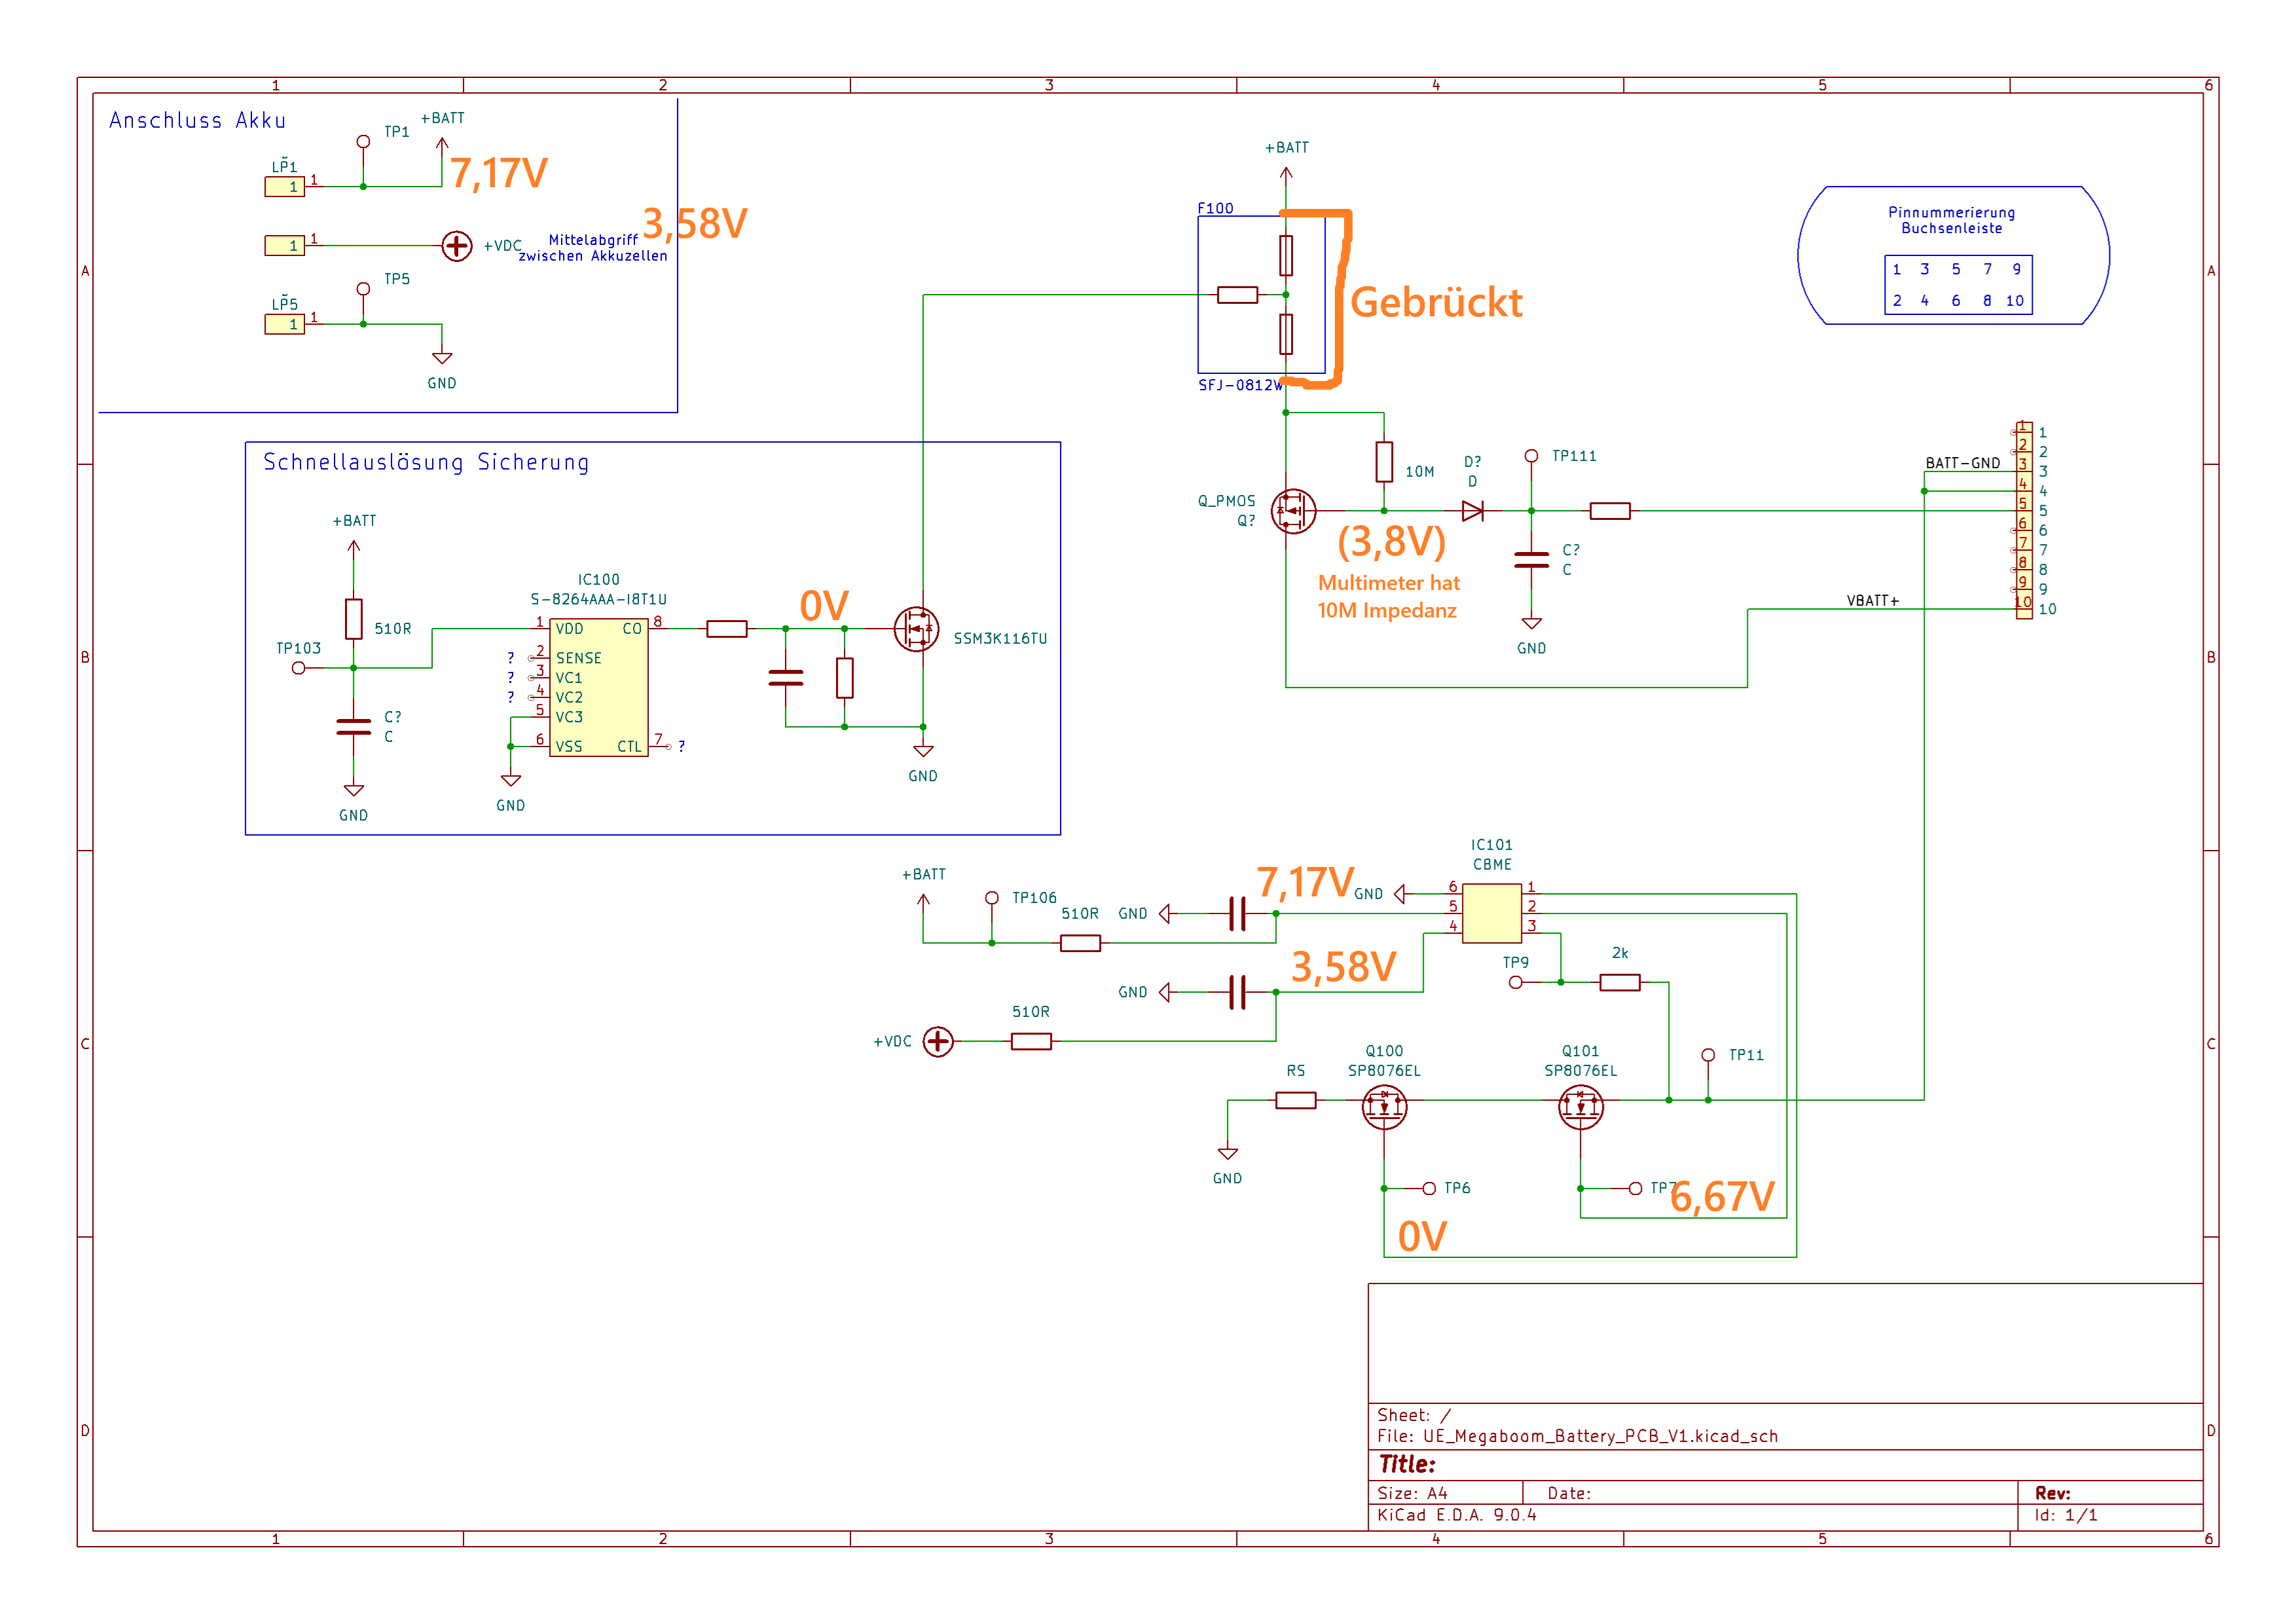
Task: Click the Pinnummerierung Buchsenleiste label
Action: (1951, 220)
